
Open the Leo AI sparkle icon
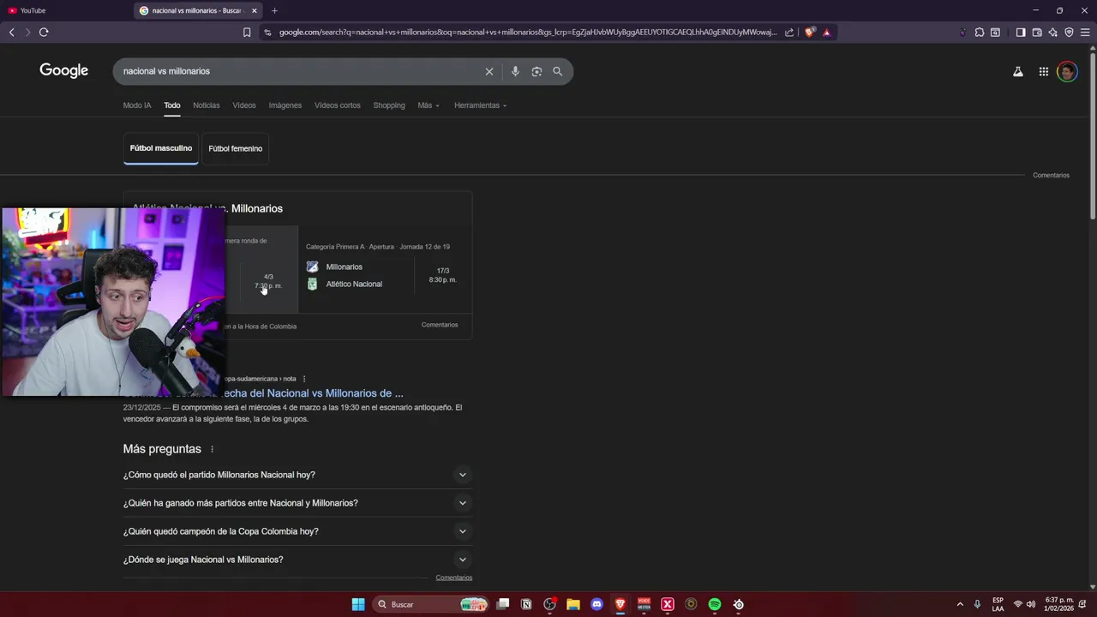[1053, 33]
